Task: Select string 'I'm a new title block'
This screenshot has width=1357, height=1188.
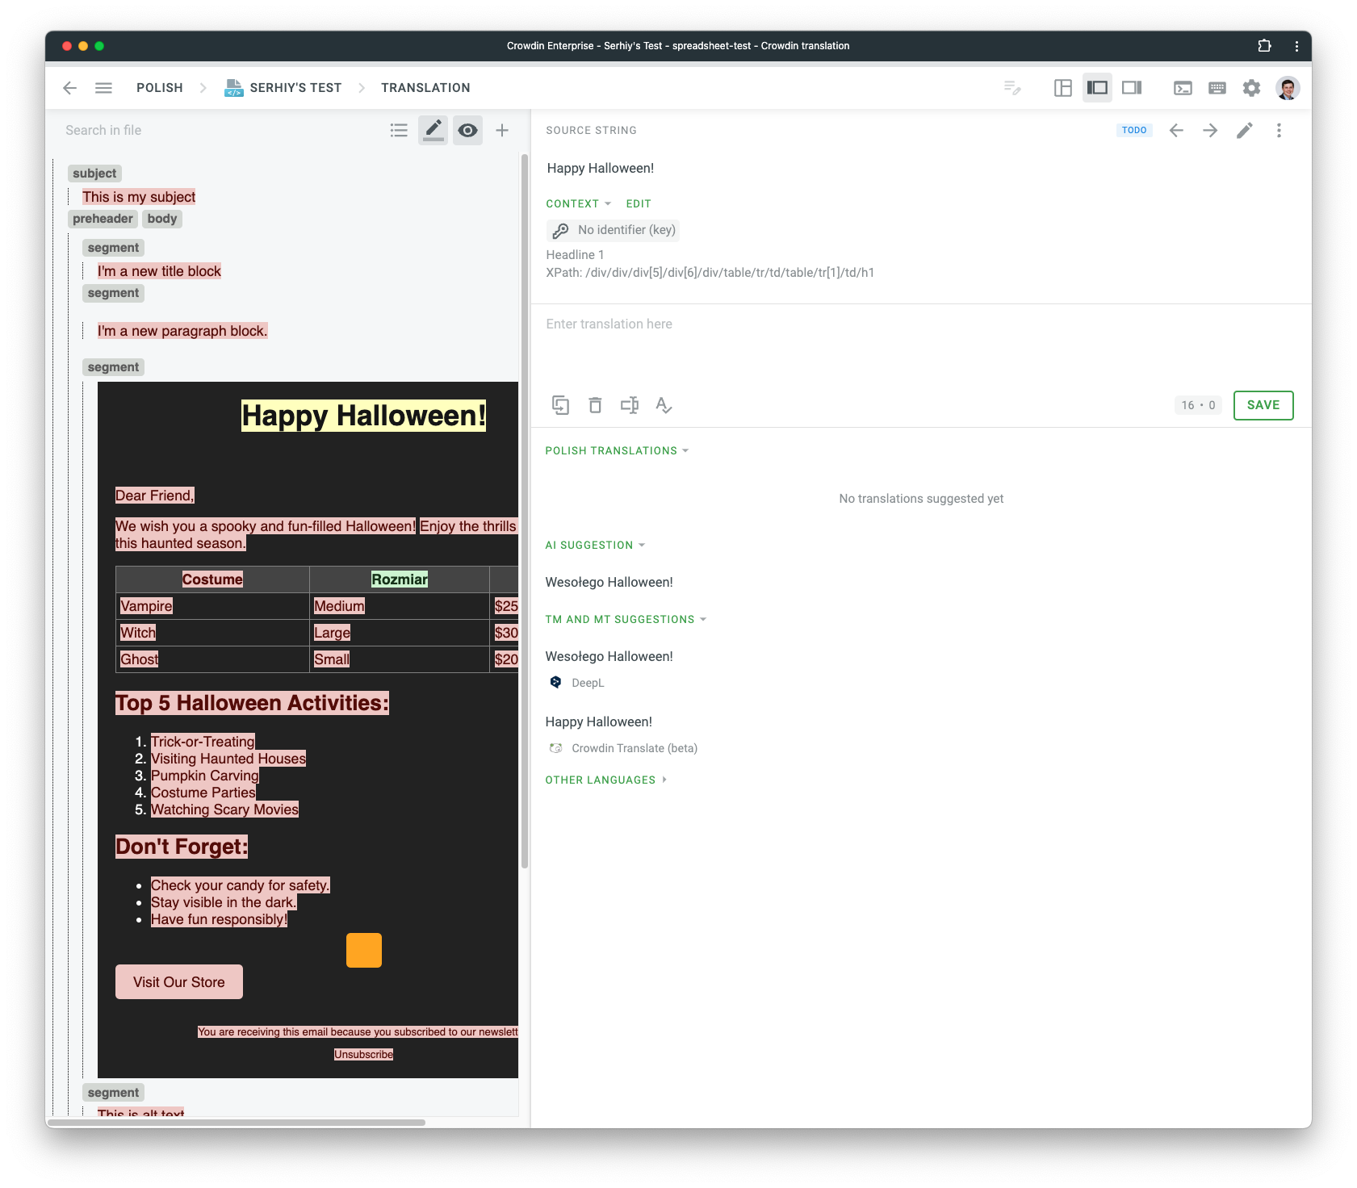Action: pos(159,271)
